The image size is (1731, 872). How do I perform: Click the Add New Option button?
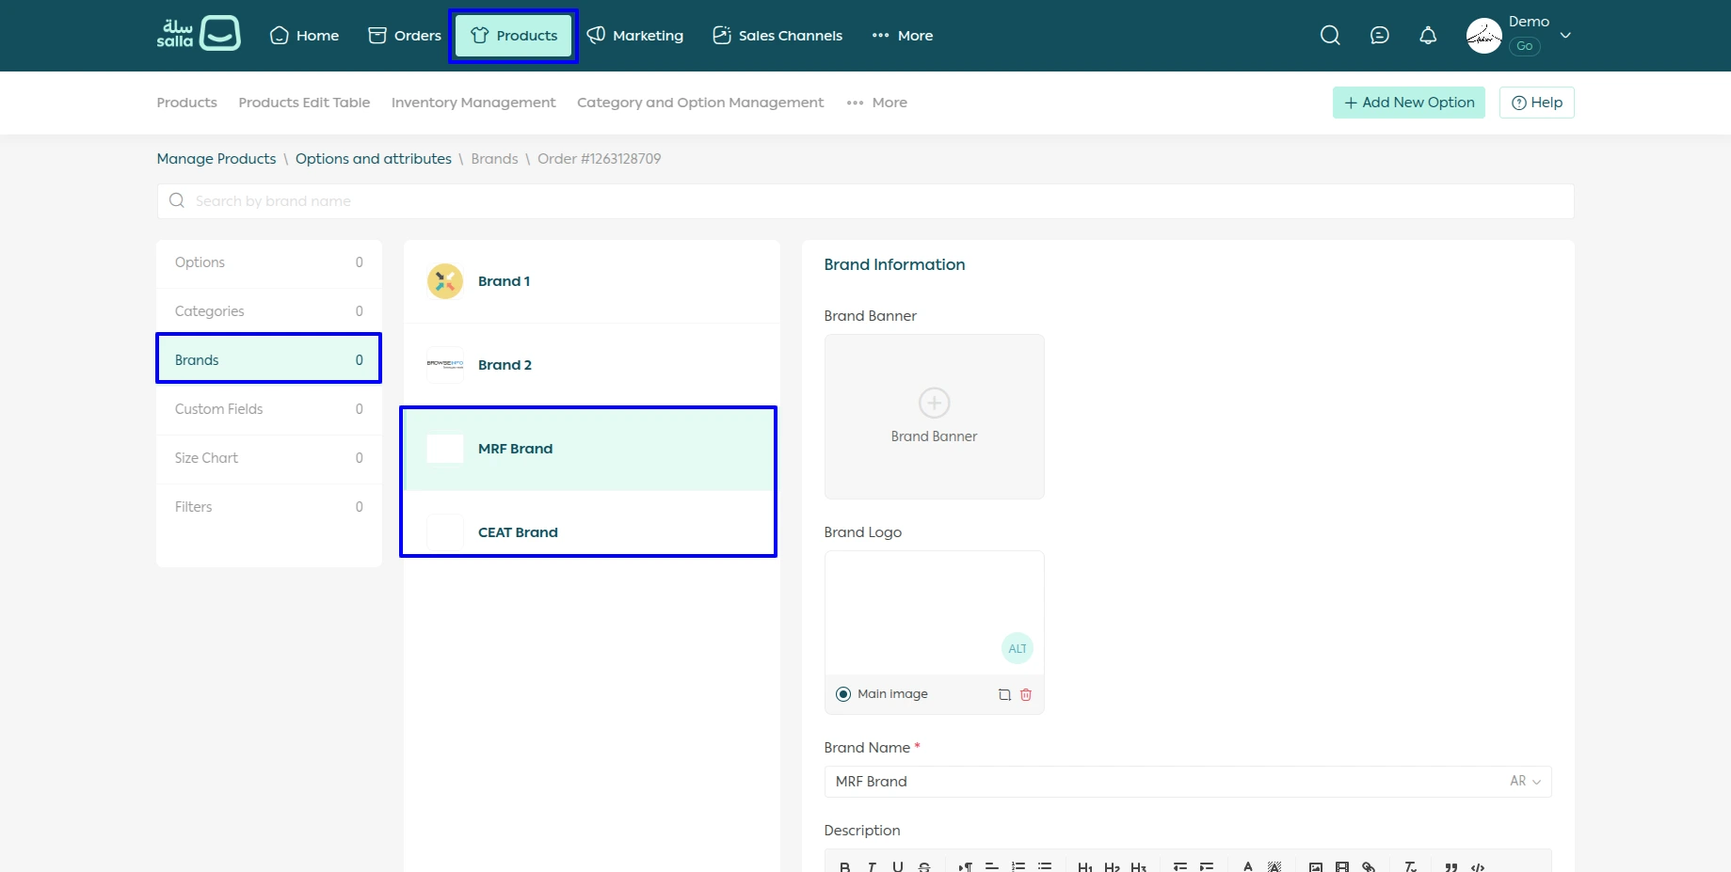1408,103
